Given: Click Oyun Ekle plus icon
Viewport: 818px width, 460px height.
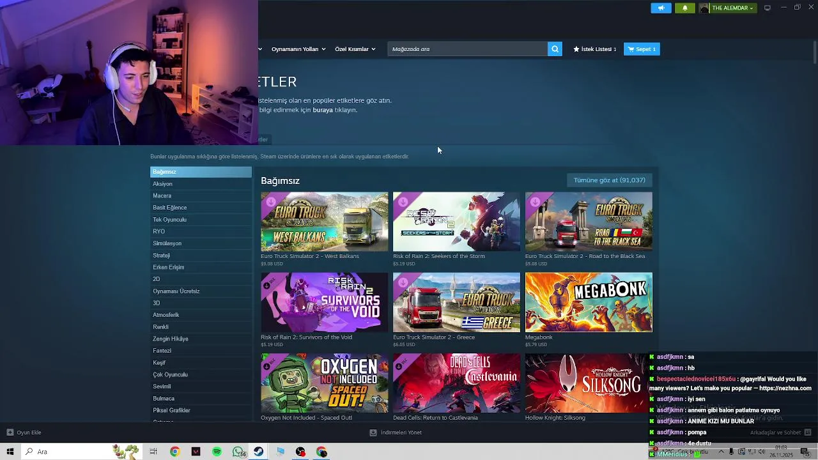Looking at the screenshot, I should (10, 433).
